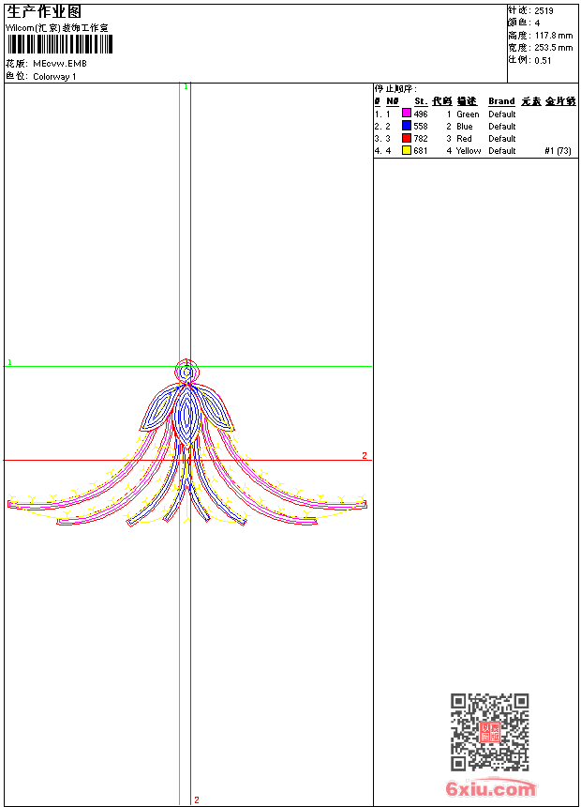Click the red horizontal guide label '2'
The width and height of the screenshot is (581, 807).
point(365,455)
